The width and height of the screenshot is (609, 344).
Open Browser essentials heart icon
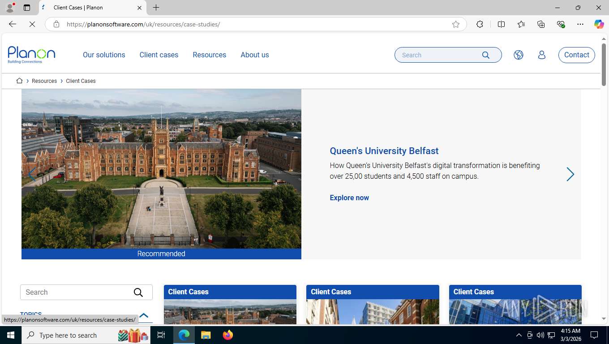pos(561,24)
